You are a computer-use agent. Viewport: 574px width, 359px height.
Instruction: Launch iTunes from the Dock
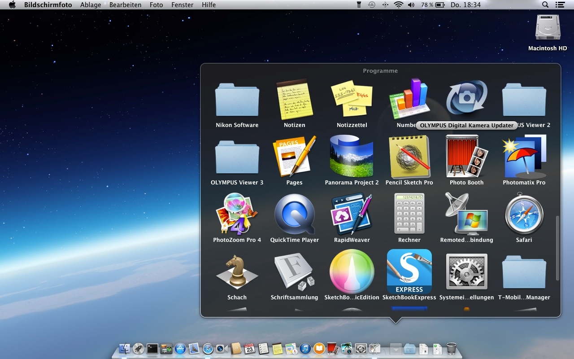[x=305, y=348]
